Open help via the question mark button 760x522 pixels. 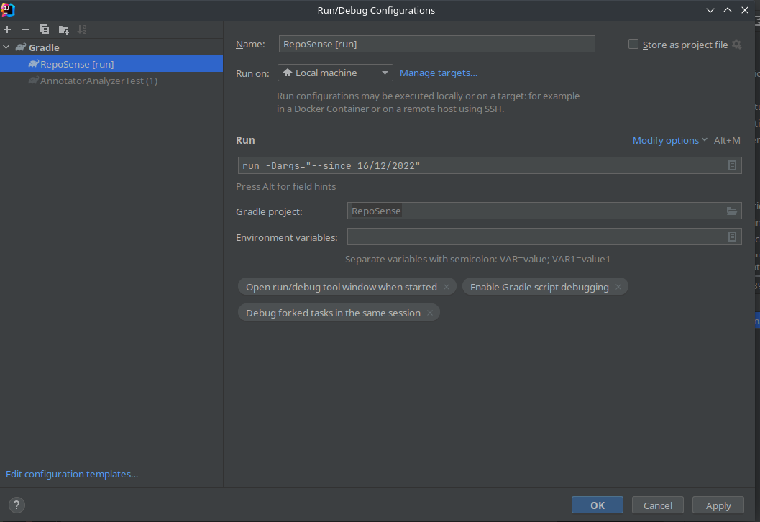(16, 505)
